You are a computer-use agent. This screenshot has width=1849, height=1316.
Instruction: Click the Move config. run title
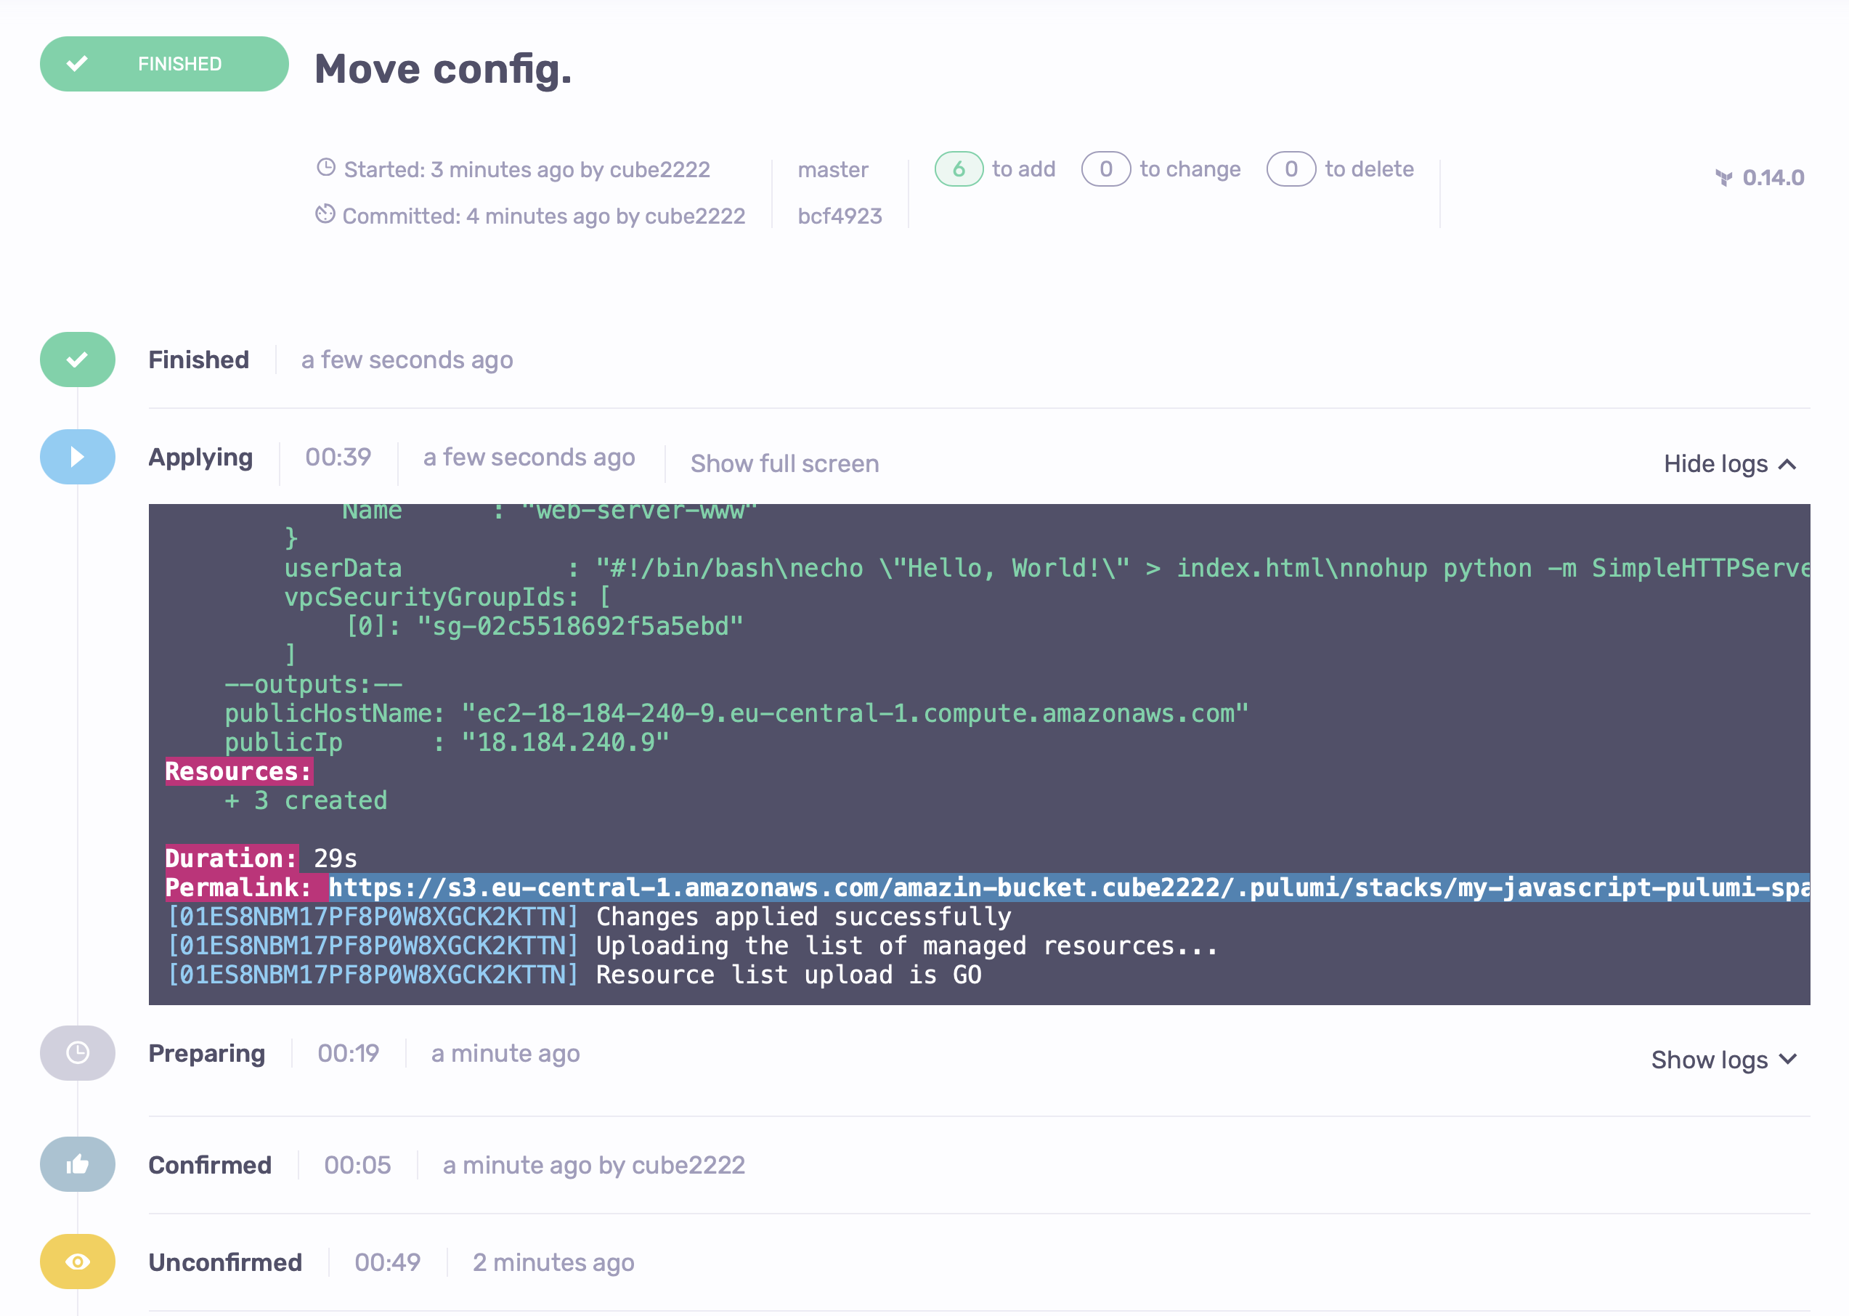pos(442,69)
